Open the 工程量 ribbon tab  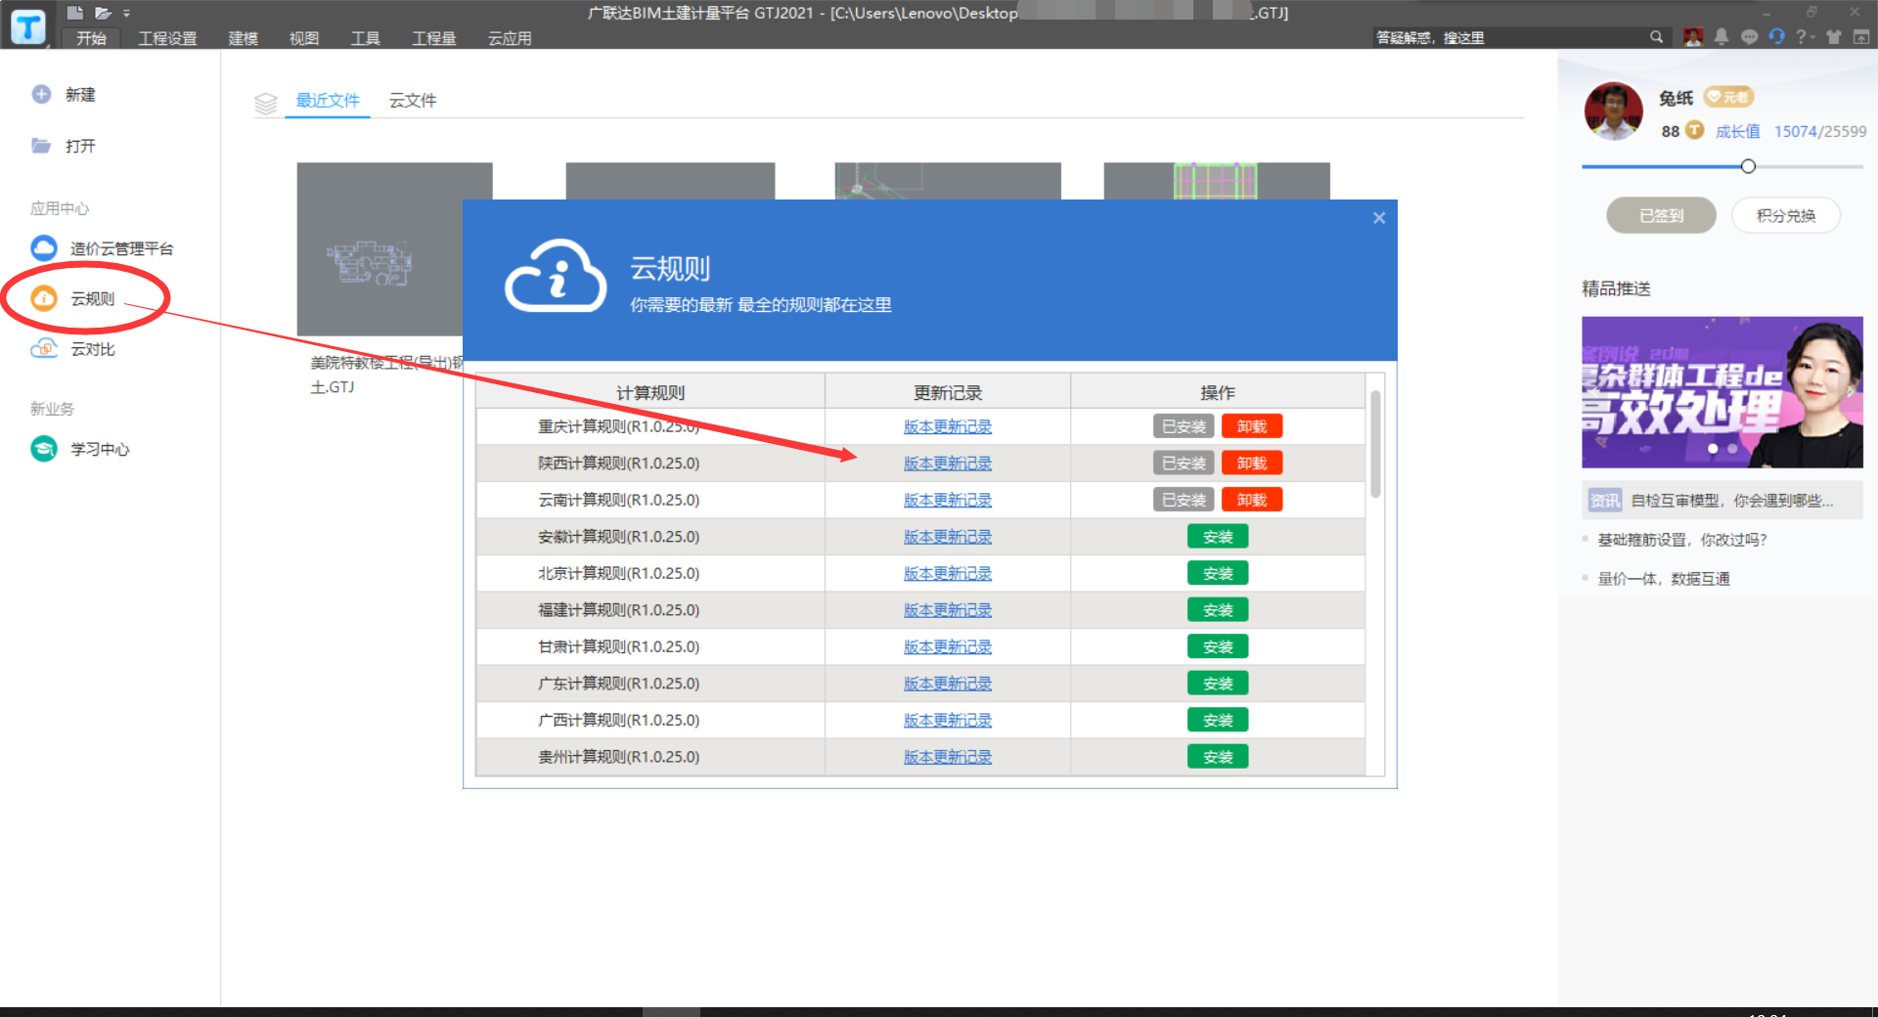(434, 38)
